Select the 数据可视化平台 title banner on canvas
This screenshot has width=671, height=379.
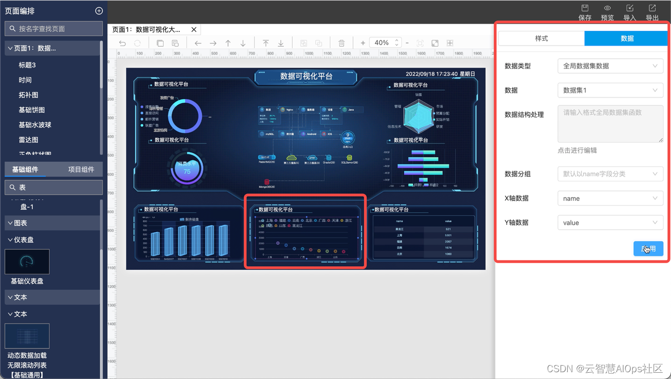(306, 77)
